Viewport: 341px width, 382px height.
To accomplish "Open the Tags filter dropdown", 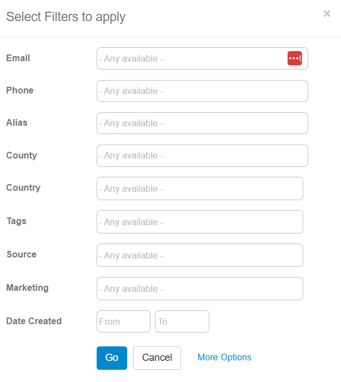I will tap(200, 222).
